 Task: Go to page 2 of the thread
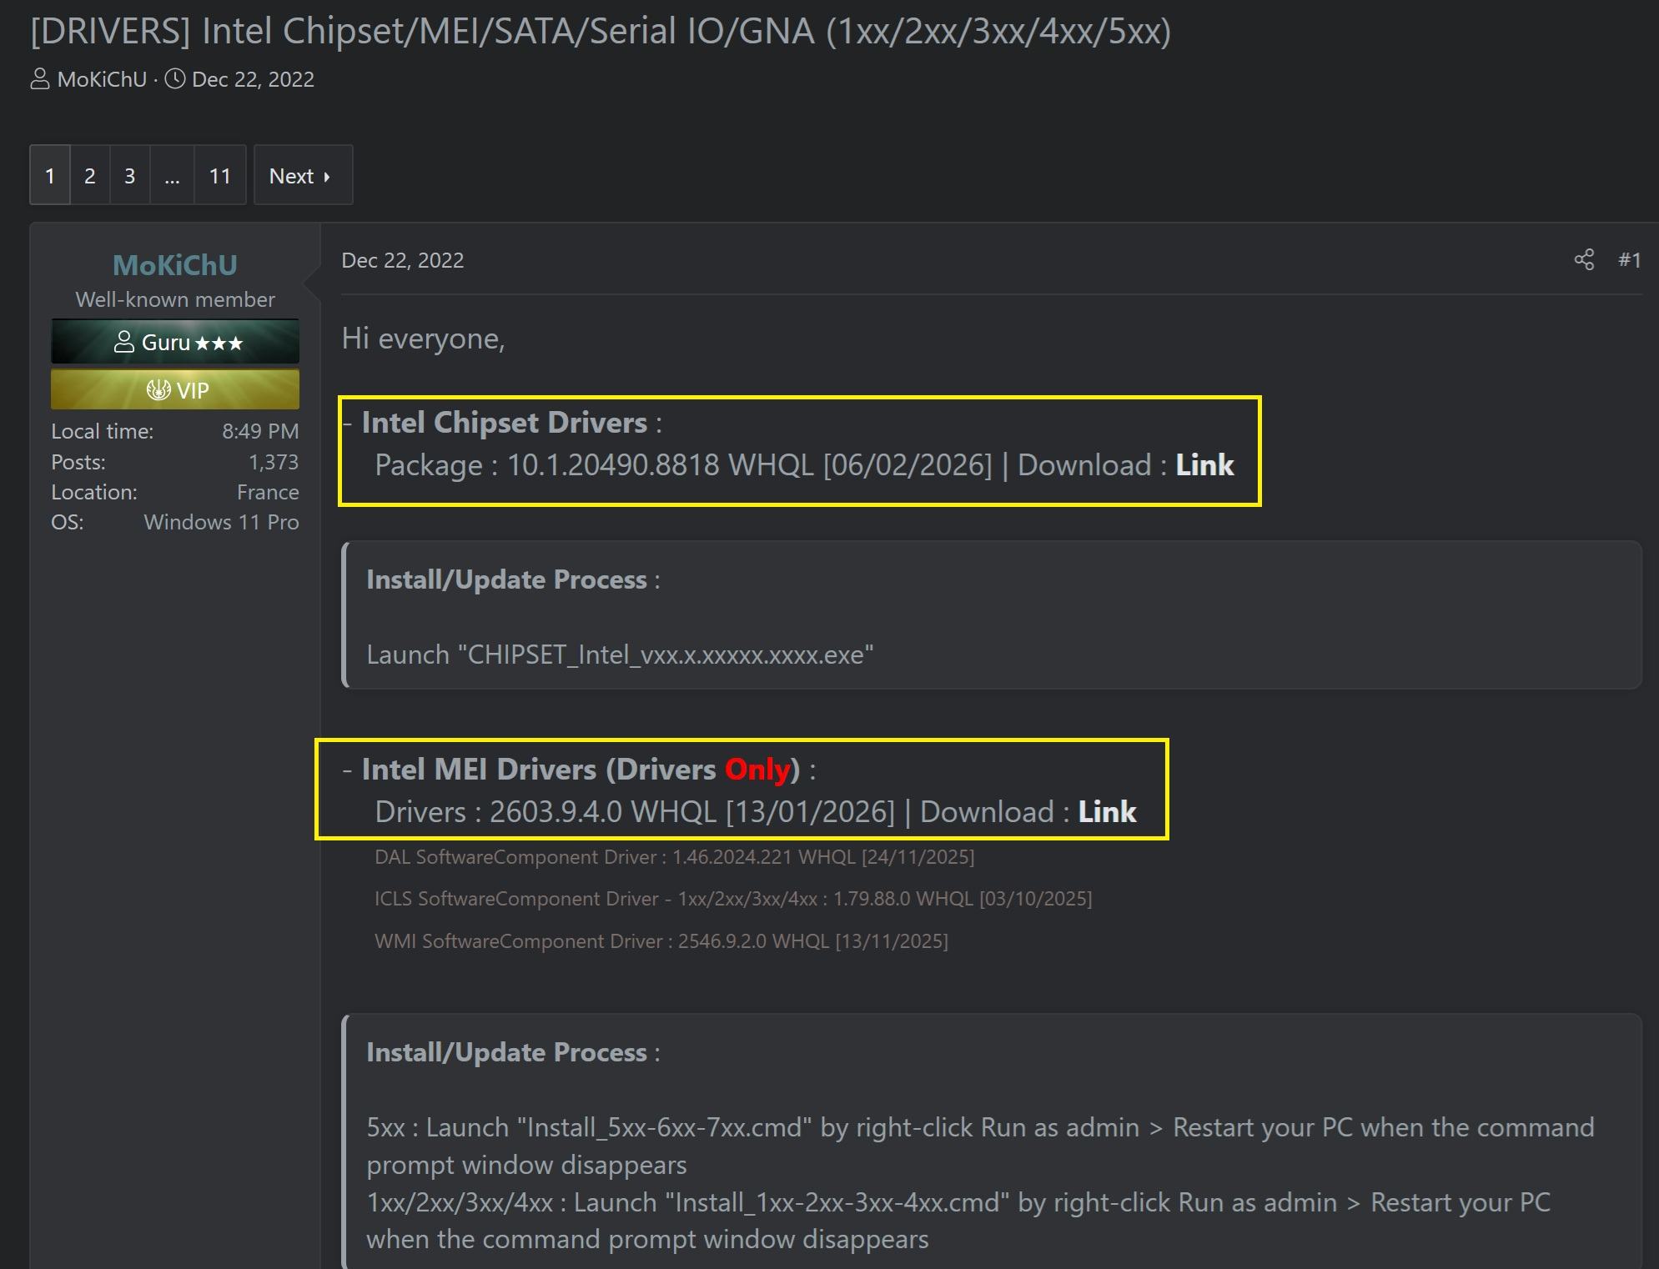tap(90, 175)
